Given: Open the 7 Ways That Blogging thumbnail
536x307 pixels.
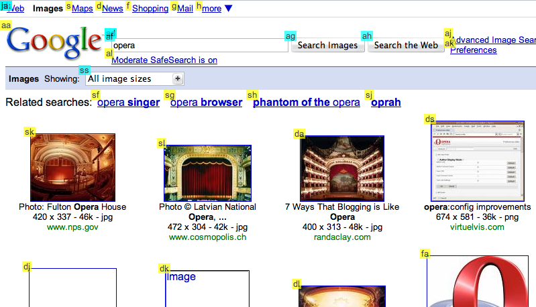Looking at the screenshot, I should click(342, 169).
